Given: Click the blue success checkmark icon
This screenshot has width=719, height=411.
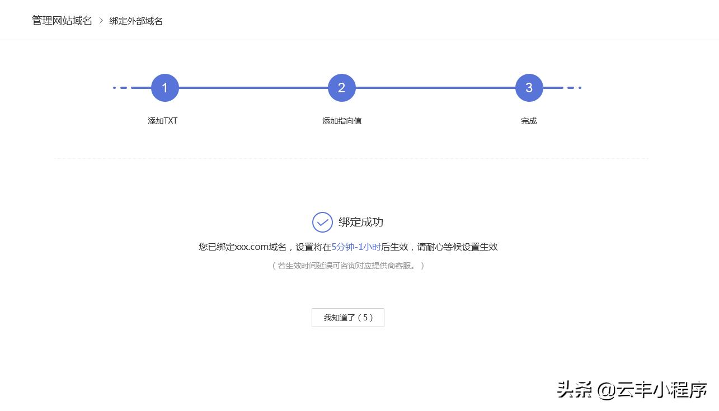Looking at the screenshot, I should coord(322,222).
